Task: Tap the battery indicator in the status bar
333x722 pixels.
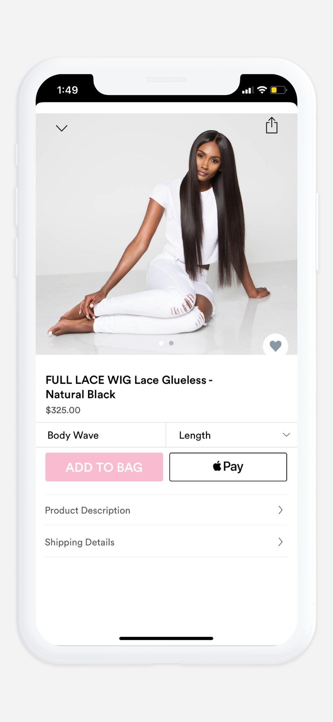Action: pos(278,90)
